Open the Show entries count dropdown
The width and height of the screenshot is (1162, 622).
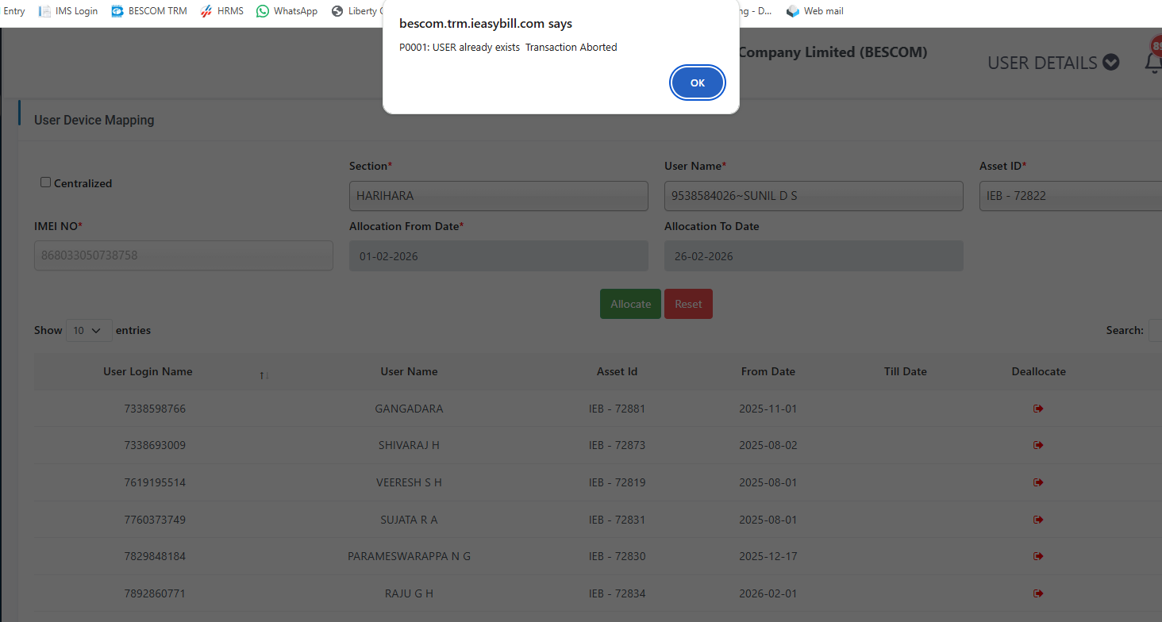(x=88, y=330)
